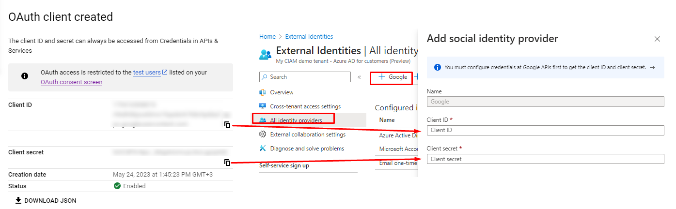Open External collaboration settings
The image size is (676, 209).
point(308,134)
